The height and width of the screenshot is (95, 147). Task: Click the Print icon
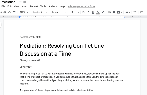[x=5, y=12]
